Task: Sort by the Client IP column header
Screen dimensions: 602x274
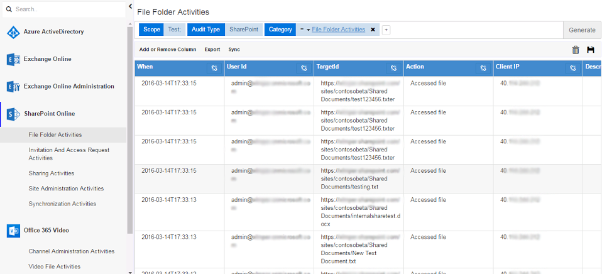Action: tap(508, 67)
